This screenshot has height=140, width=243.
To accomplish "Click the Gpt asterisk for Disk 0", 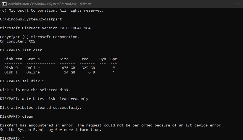I will (x=113, y=68).
